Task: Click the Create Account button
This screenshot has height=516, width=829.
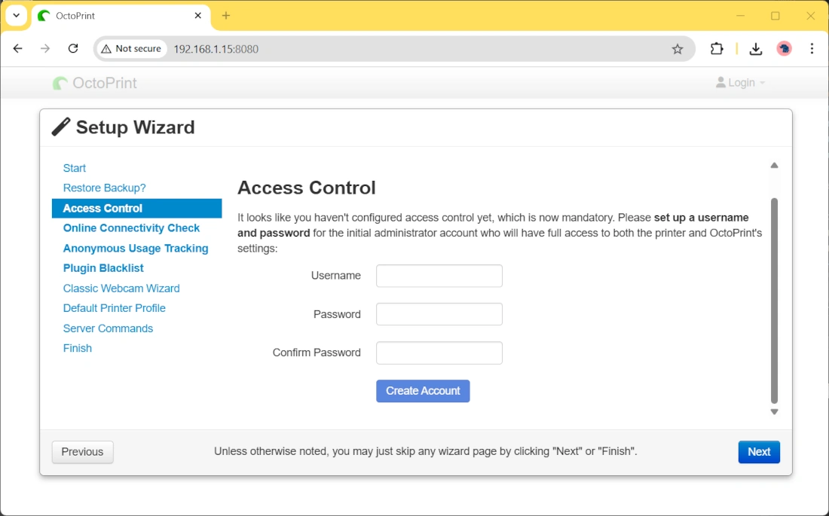Action: point(423,391)
